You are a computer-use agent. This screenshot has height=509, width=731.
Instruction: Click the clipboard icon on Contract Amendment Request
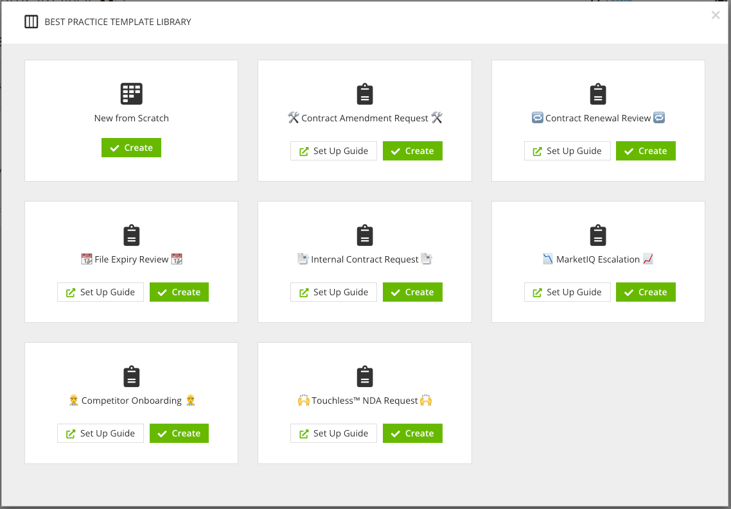(365, 93)
